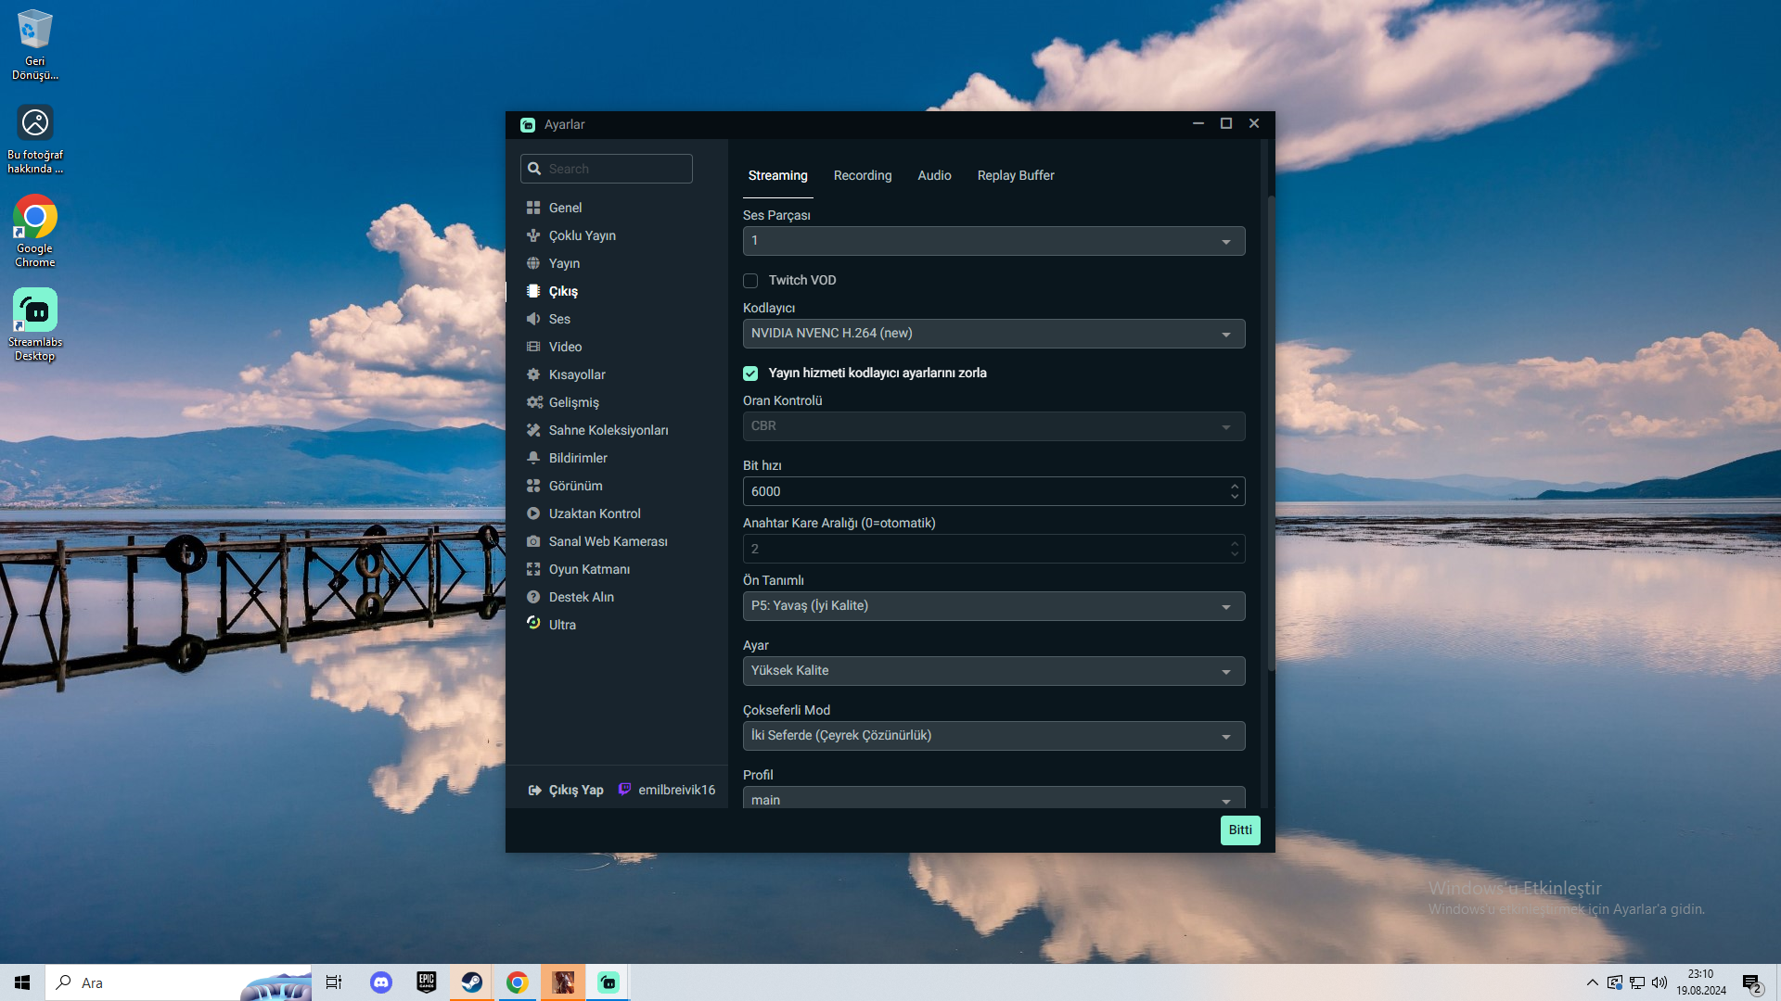Open Sanal Web Kamerası camera icon
Image resolution: width=1781 pixels, height=1001 pixels.
click(x=533, y=541)
